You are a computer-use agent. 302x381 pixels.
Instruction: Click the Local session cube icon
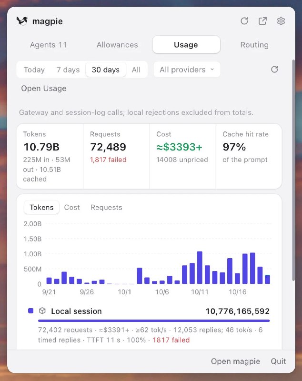pos(42,311)
